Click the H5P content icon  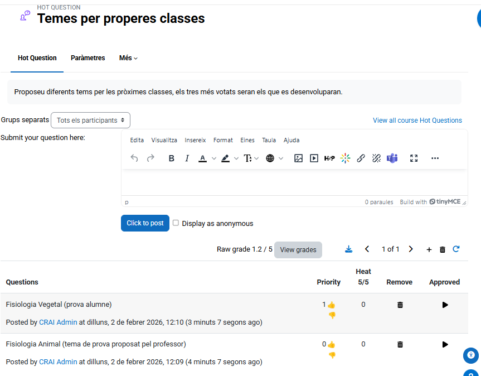329,158
